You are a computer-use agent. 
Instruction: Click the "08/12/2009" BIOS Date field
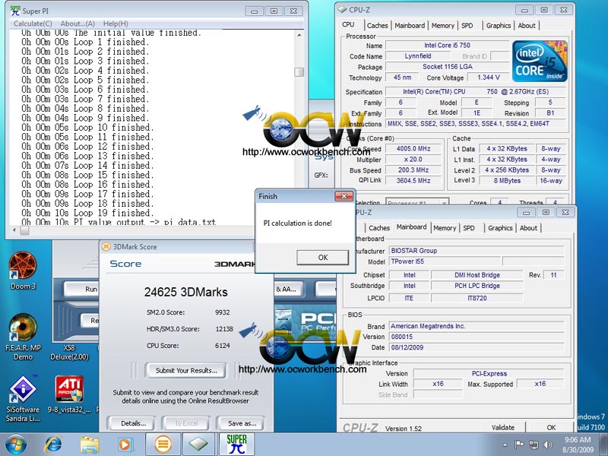point(477,347)
